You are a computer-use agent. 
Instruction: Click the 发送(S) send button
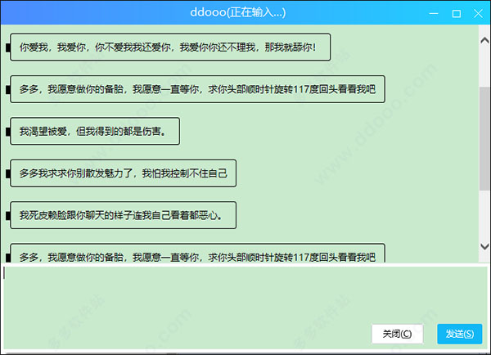click(459, 334)
